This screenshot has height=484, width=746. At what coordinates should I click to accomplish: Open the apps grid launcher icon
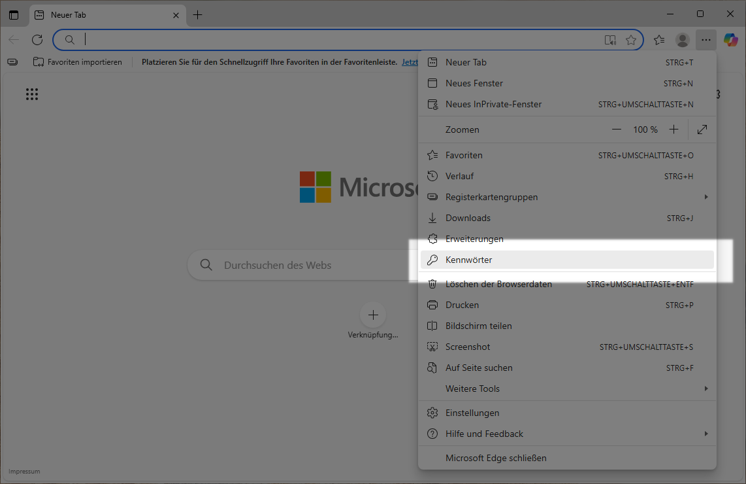[32, 94]
